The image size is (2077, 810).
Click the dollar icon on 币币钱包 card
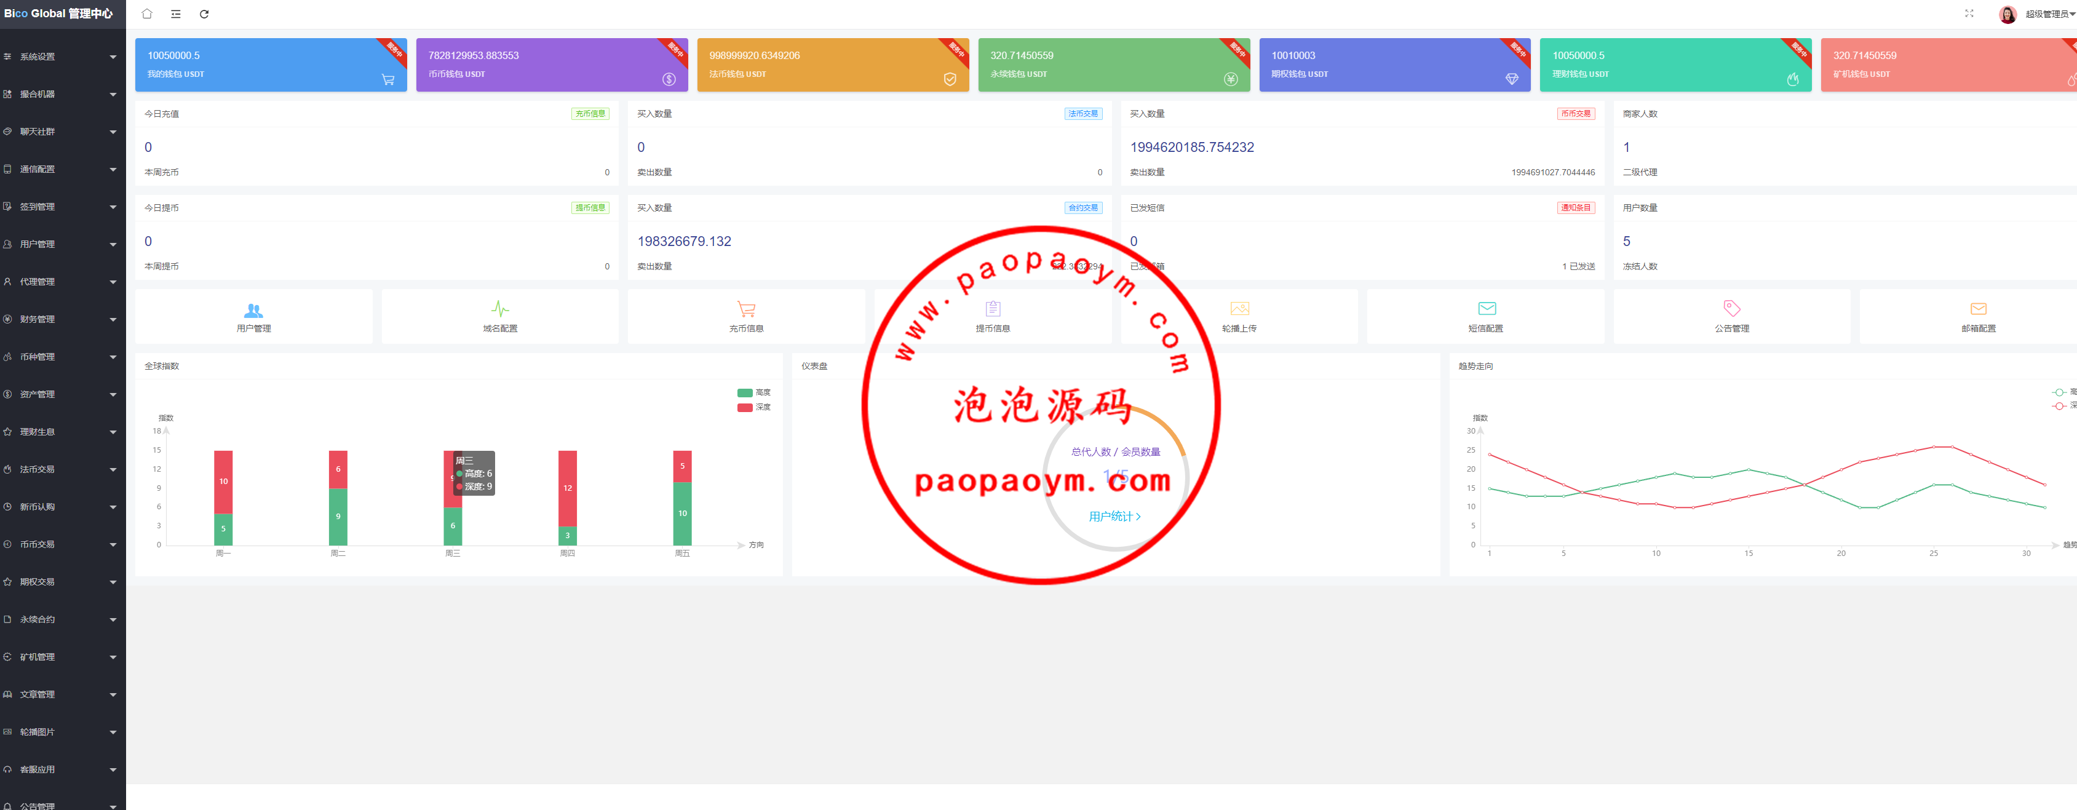pos(669,79)
